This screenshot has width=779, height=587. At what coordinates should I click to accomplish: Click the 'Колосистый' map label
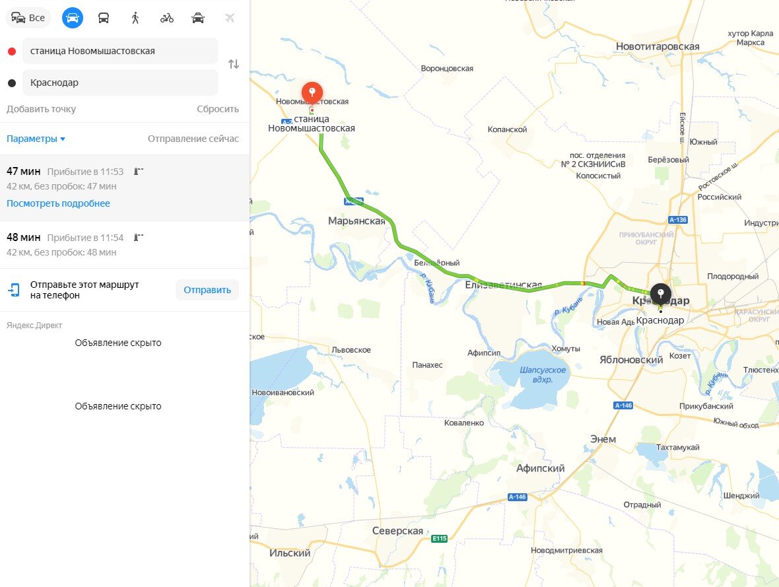tap(598, 176)
